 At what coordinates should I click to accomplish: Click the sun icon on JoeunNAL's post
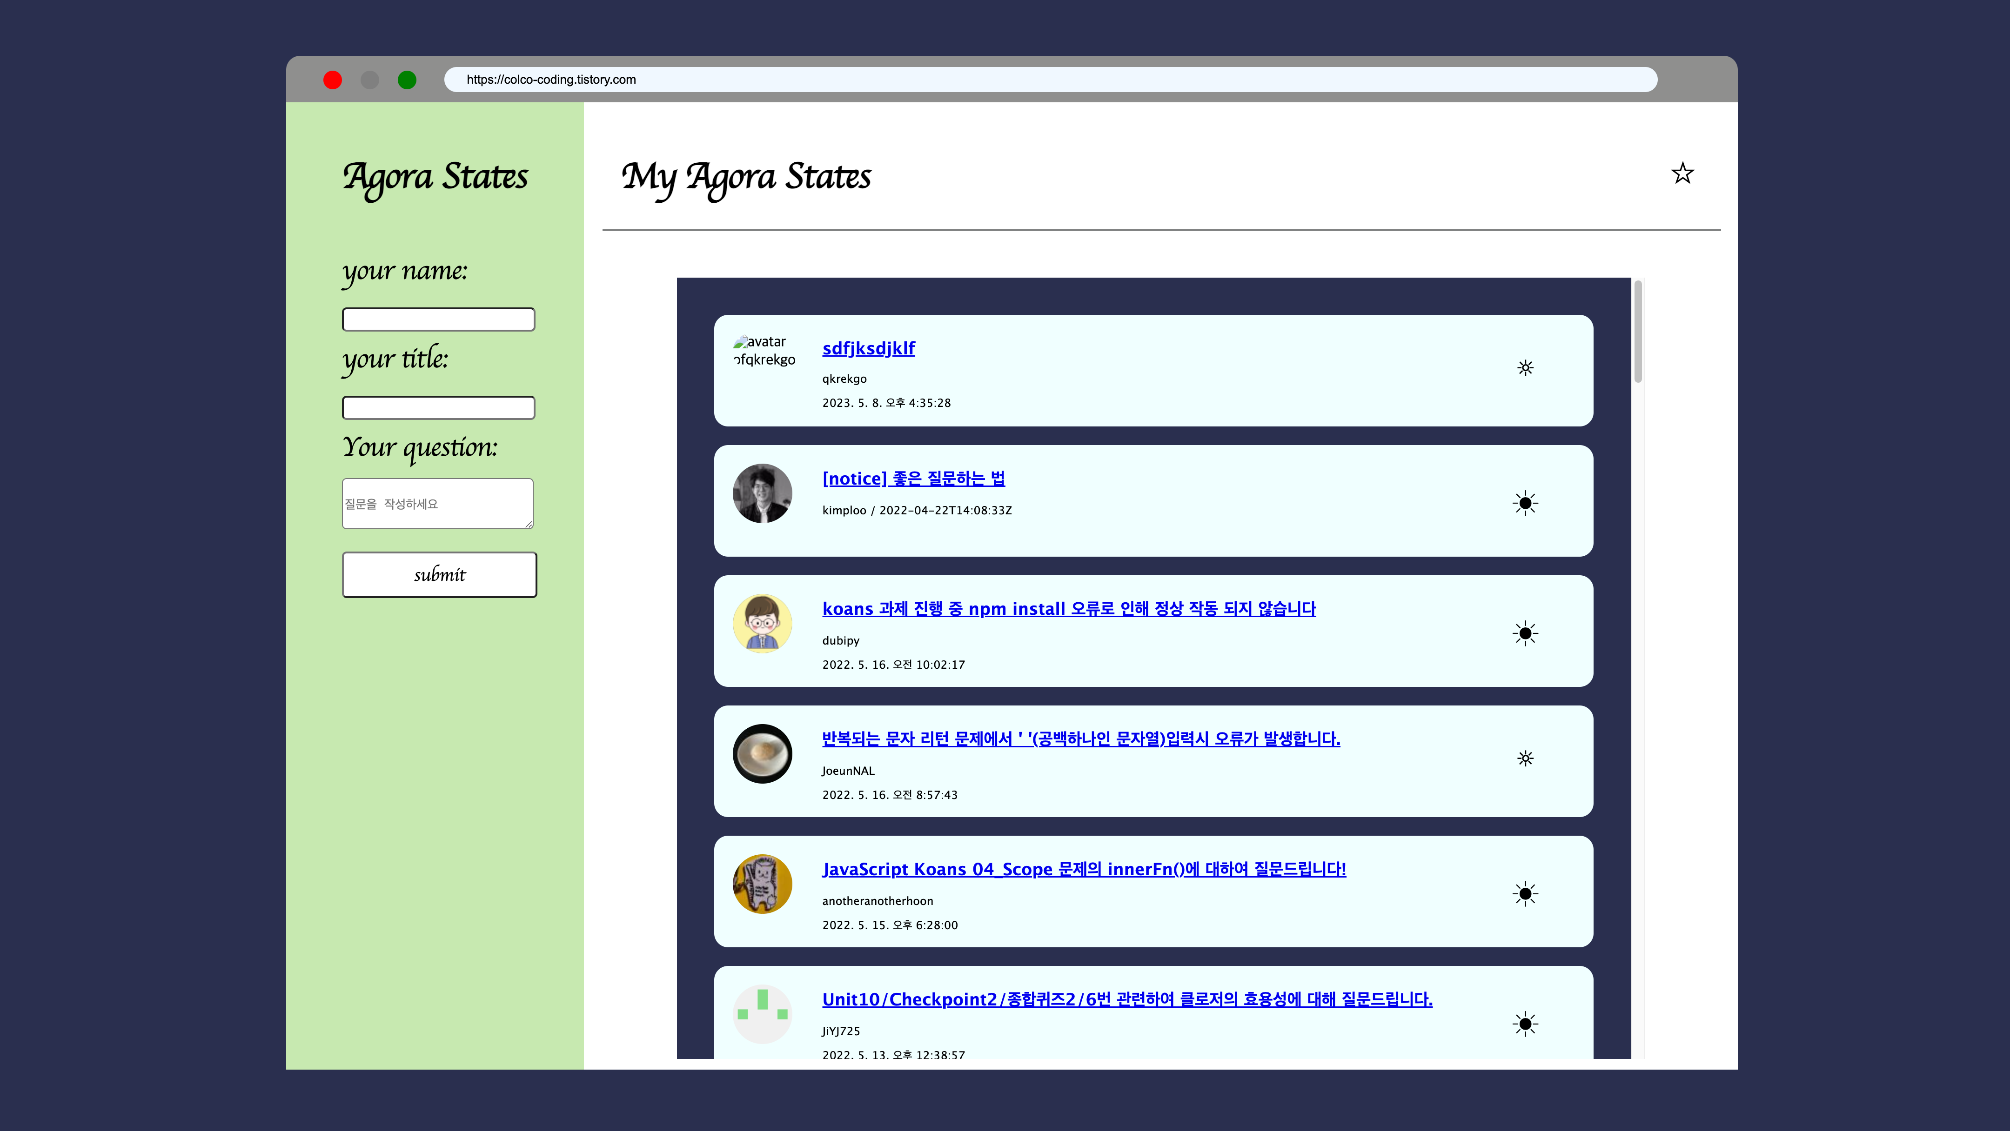tap(1526, 759)
